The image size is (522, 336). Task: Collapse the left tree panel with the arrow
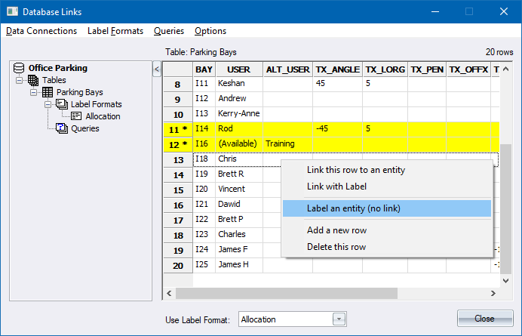click(x=157, y=69)
